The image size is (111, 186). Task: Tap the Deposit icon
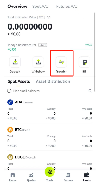[15, 62]
